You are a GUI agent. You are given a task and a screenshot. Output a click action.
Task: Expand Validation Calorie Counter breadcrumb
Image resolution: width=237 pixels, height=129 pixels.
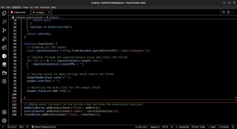coord(29,17)
